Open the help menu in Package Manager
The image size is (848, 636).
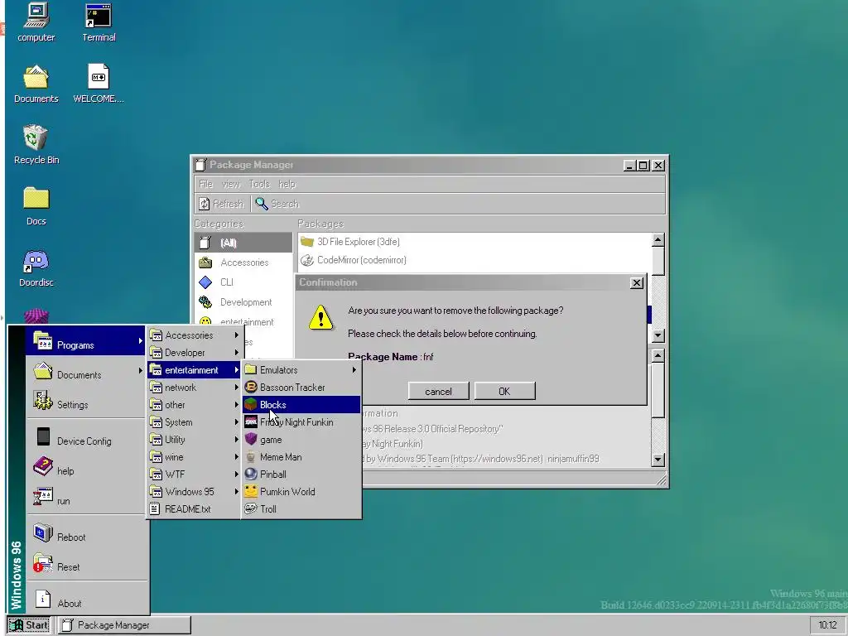pos(287,184)
